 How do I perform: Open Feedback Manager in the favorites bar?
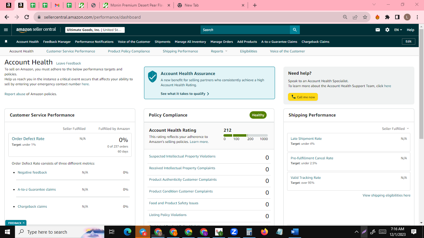click(57, 42)
